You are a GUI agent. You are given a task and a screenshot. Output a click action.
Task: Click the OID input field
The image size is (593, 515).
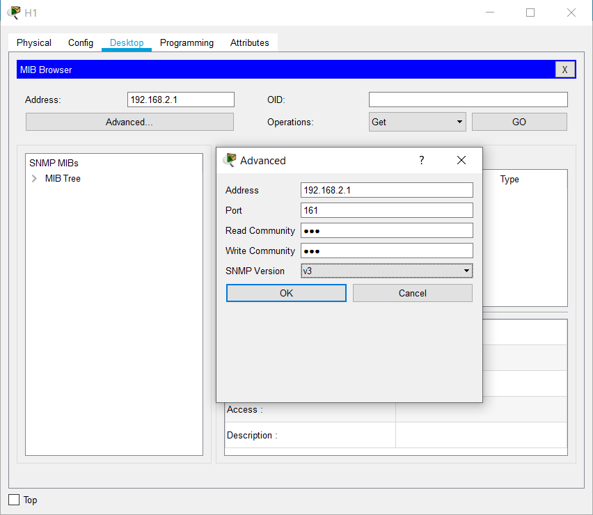468,100
